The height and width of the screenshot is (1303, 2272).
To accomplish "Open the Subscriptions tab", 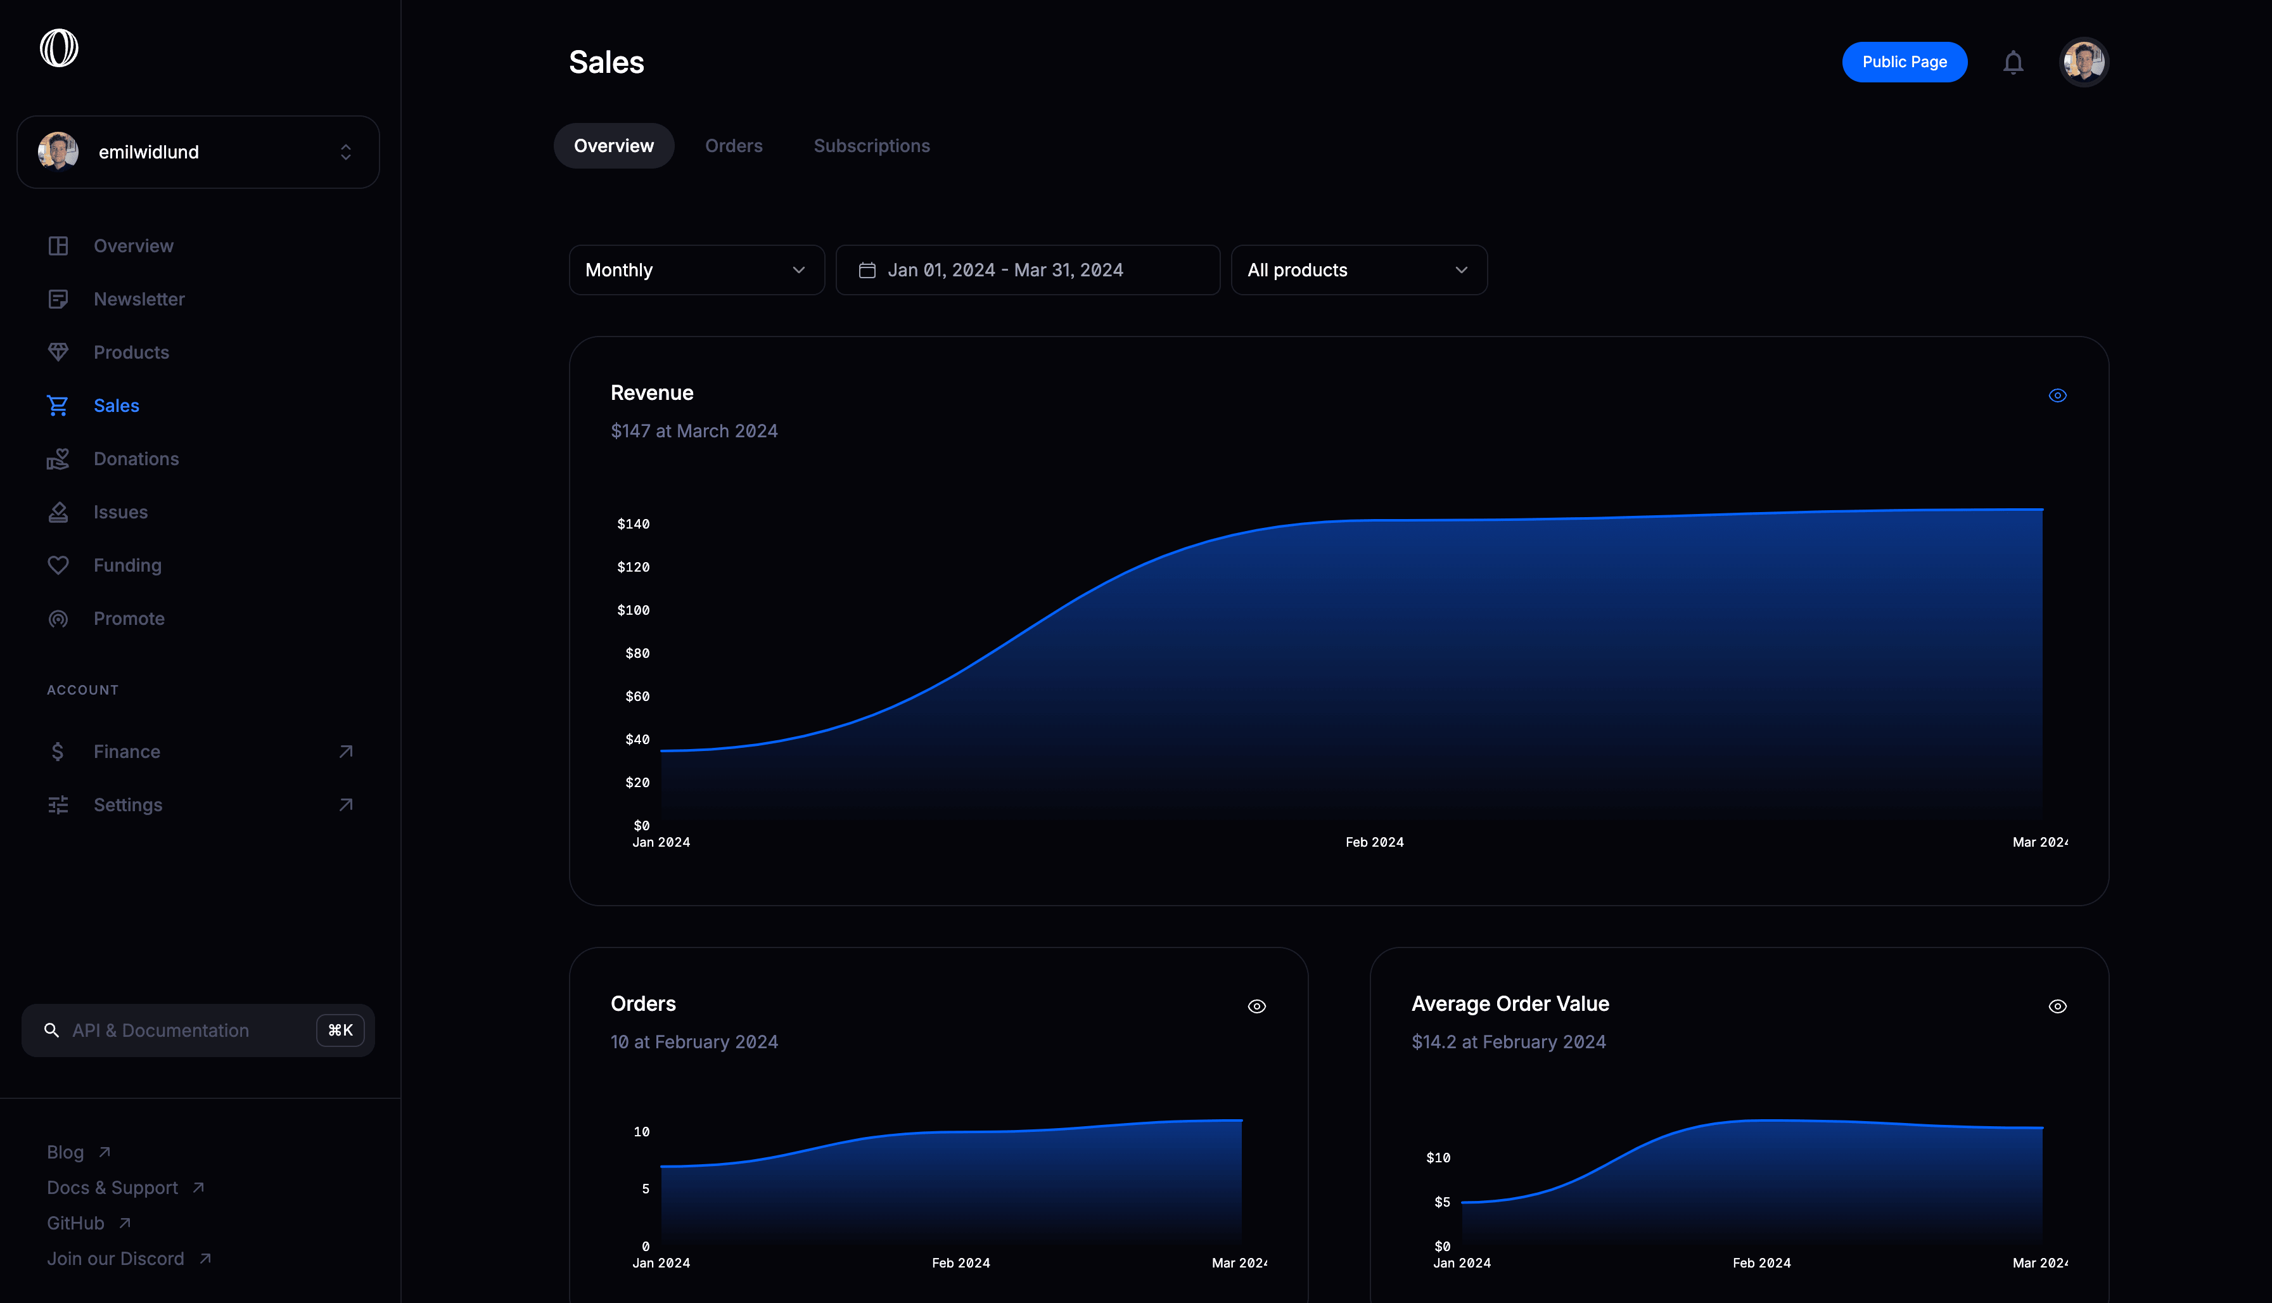I will point(871,145).
